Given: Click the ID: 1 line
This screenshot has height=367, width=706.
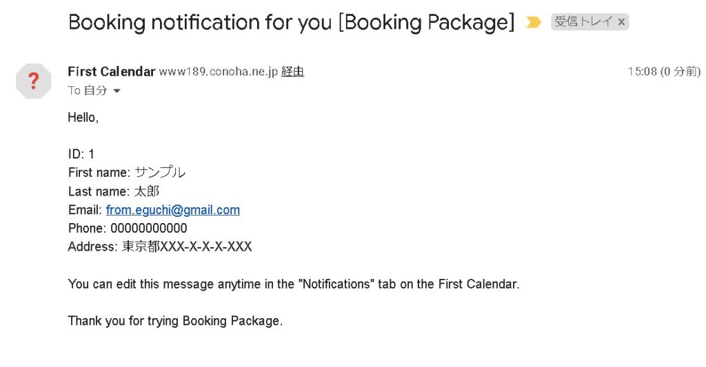Looking at the screenshot, I should pyautogui.click(x=81, y=154).
